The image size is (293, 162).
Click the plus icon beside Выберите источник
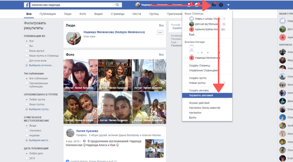tap(26, 65)
